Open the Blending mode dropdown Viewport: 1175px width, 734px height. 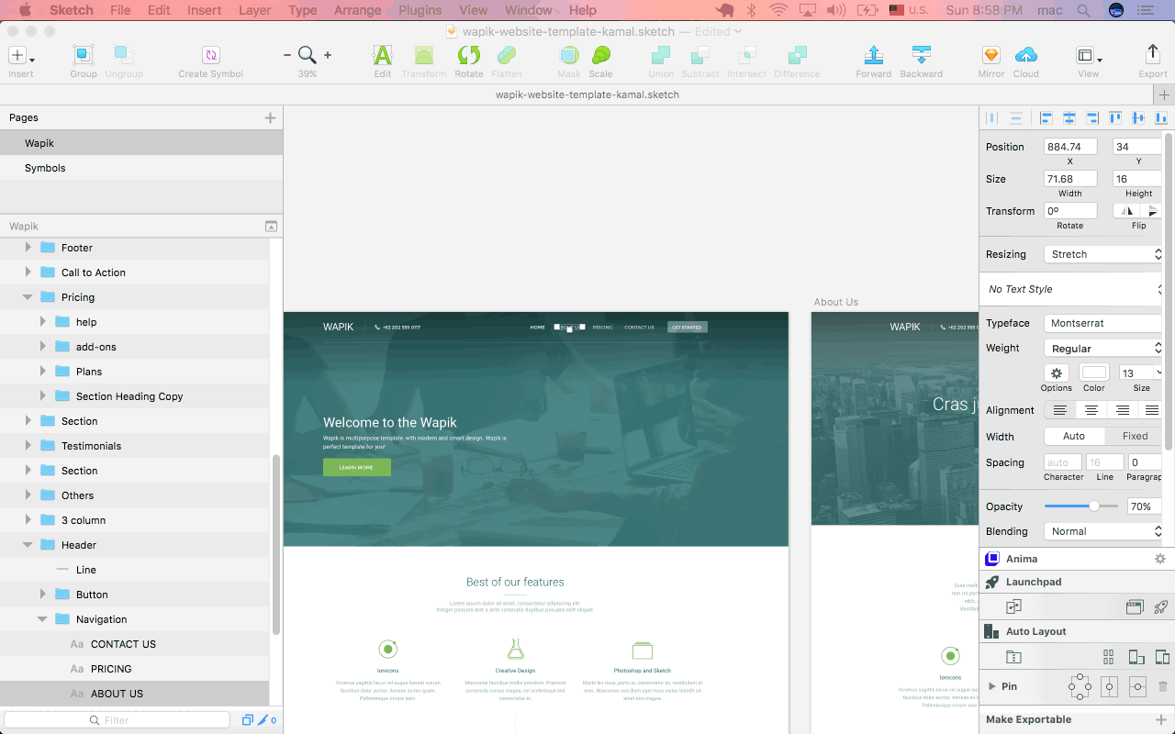[1102, 530]
